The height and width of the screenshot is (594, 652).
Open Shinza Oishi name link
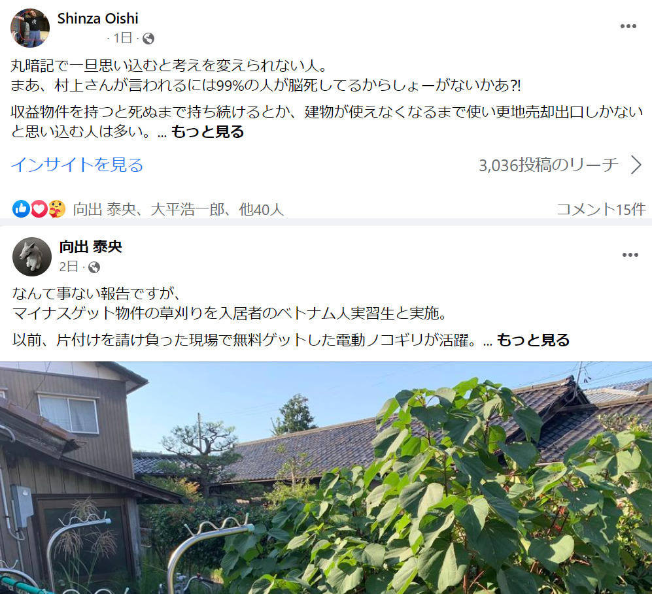coord(97,18)
